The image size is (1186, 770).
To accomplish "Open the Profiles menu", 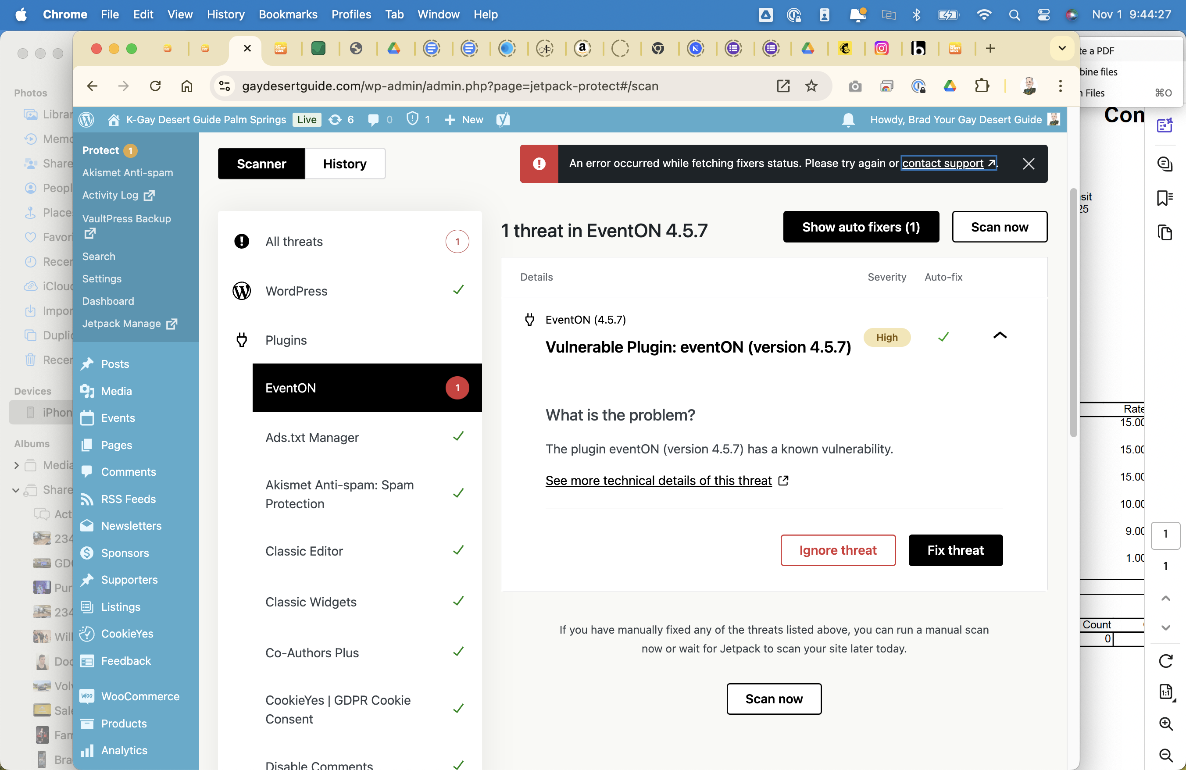I will click(351, 14).
